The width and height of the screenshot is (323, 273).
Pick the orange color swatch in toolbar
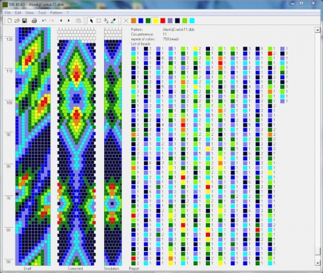coord(134,21)
